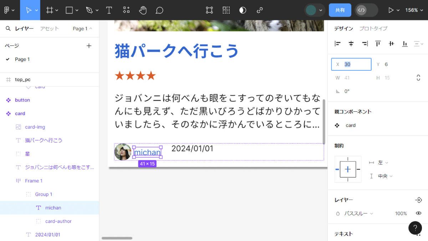
Task: Open the 156% zoom dropdown
Action: 413,10
